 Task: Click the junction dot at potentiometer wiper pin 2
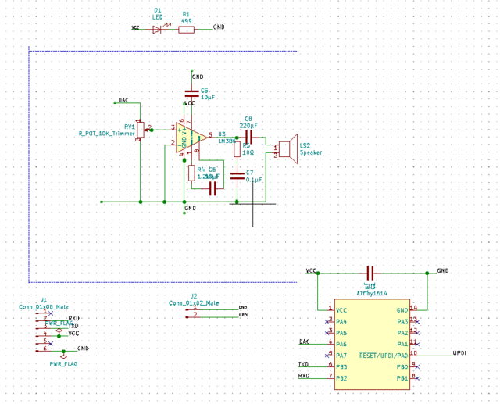[x=152, y=130]
